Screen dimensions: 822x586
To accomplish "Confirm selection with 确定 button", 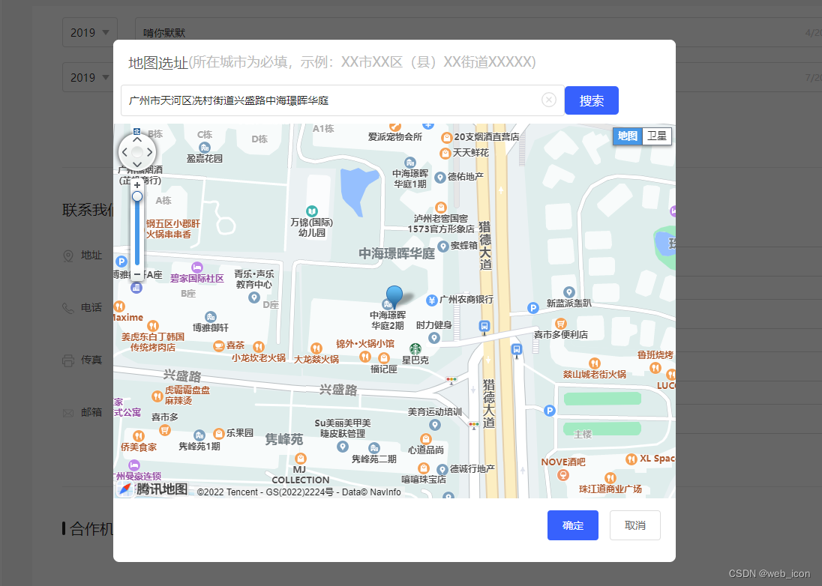I will [572, 525].
